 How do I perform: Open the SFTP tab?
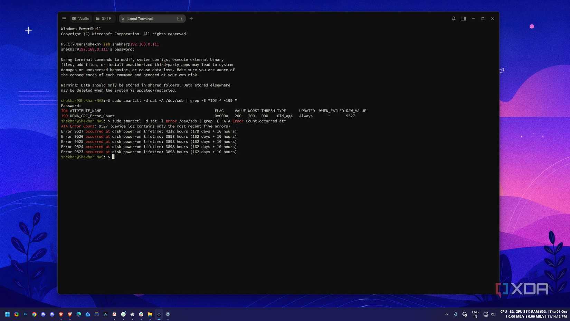104,19
